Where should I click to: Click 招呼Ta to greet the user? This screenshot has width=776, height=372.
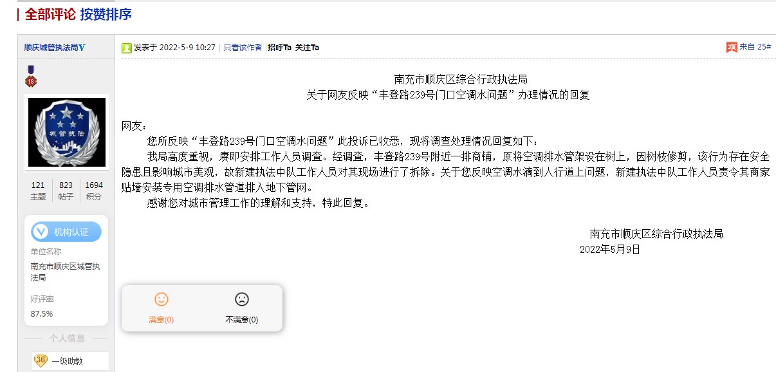[x=280, y=48]
